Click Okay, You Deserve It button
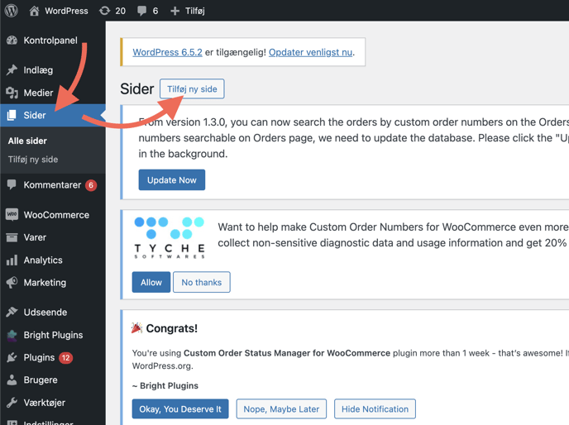 pos(180,409)
